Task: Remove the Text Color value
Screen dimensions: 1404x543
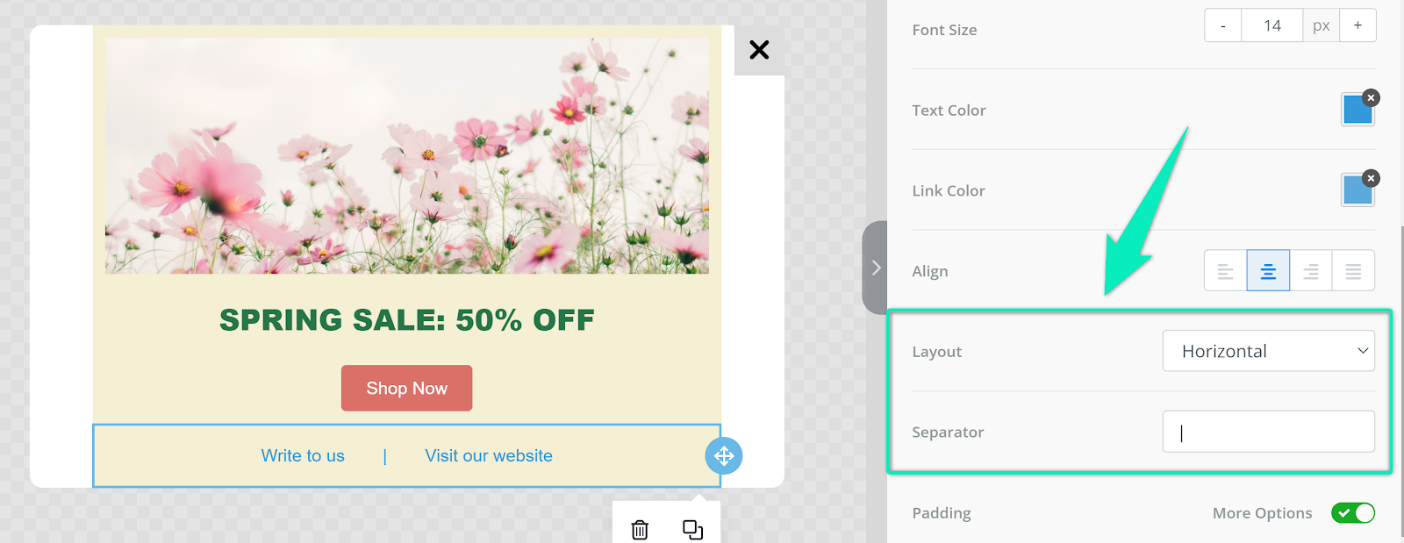Action: click(1372, 98)
